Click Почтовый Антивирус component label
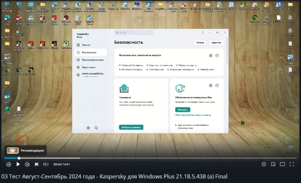Screen dimensions: 301x183 (132, 70)
